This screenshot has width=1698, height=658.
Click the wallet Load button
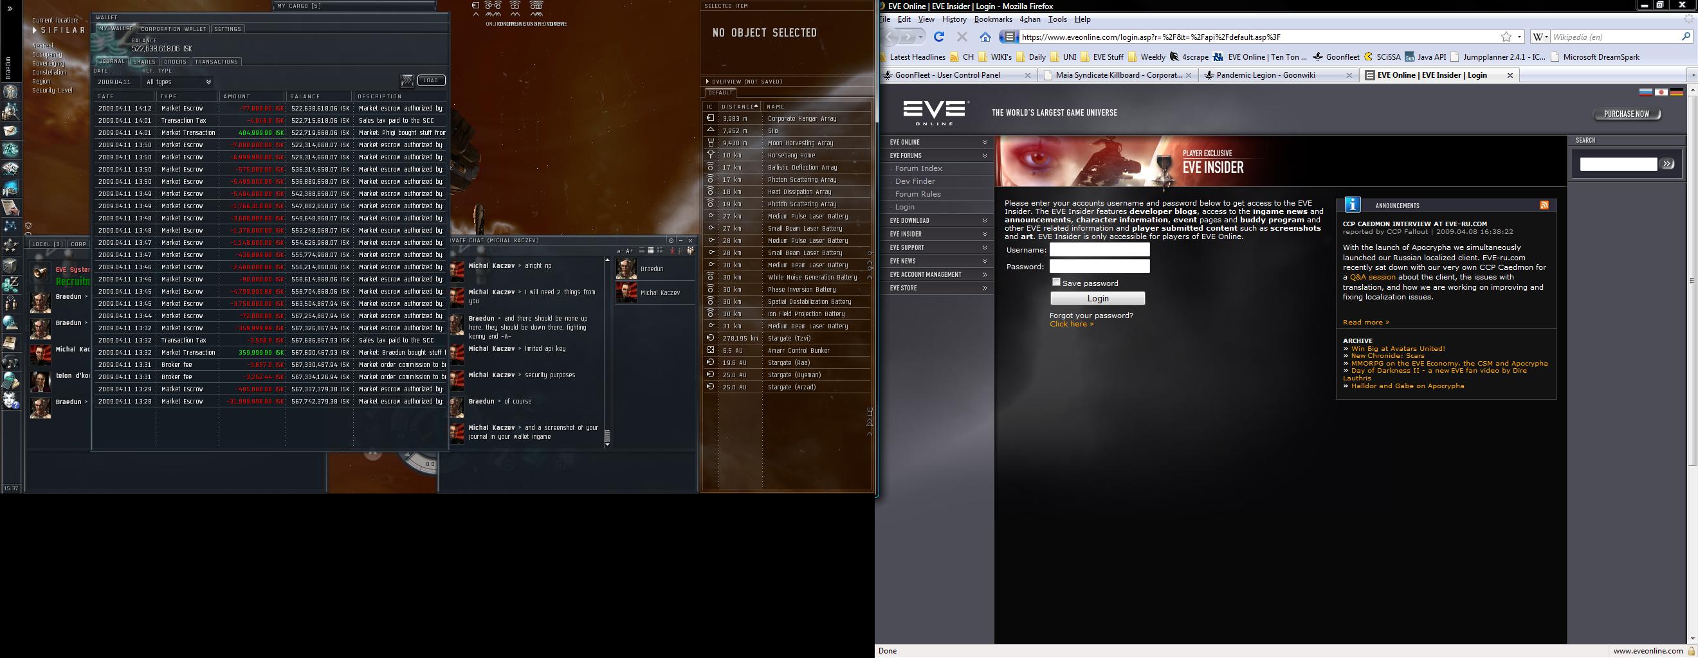(x=431, y=80)
